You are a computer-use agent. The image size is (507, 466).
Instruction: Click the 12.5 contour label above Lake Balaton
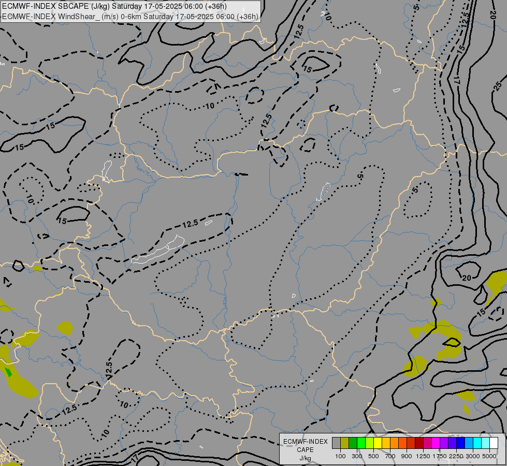pos(190,224)
